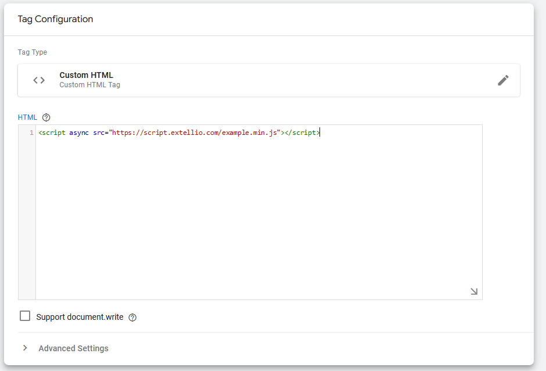Click the blue HTML field label
Screen dimensions: 546x371
[27, 117]
